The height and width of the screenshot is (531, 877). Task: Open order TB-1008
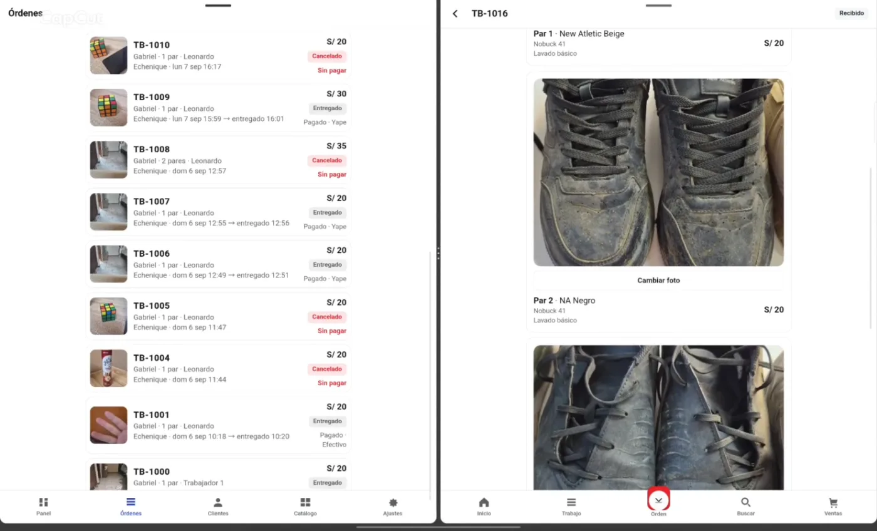tap(218, 159)
